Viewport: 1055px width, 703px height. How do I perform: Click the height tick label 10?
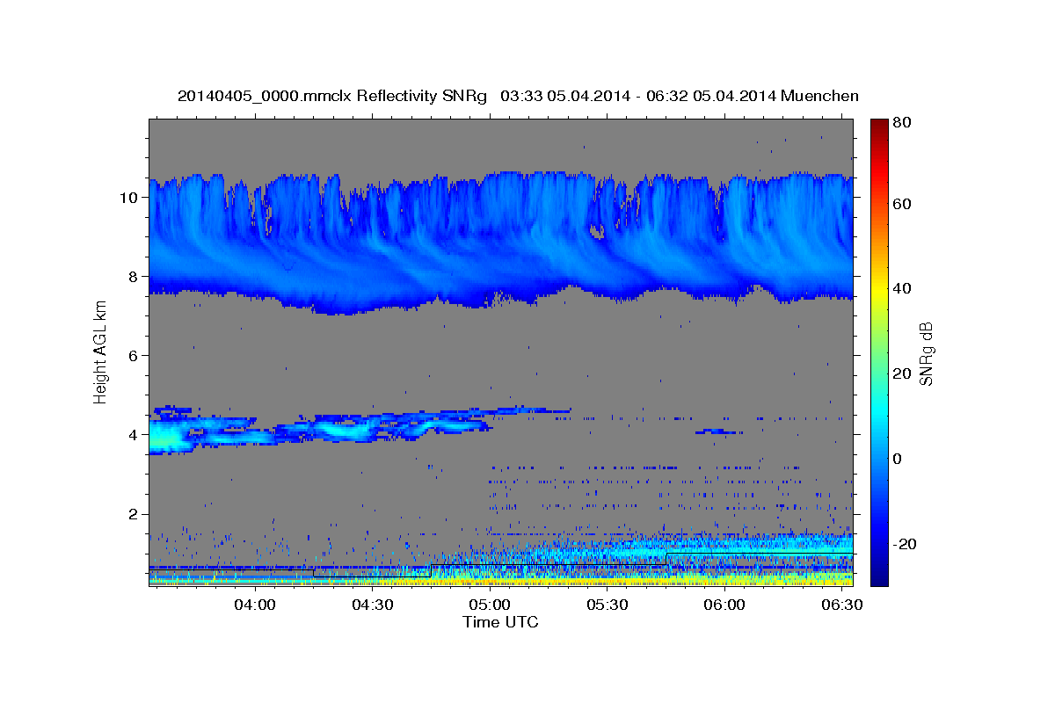(129, 197)
